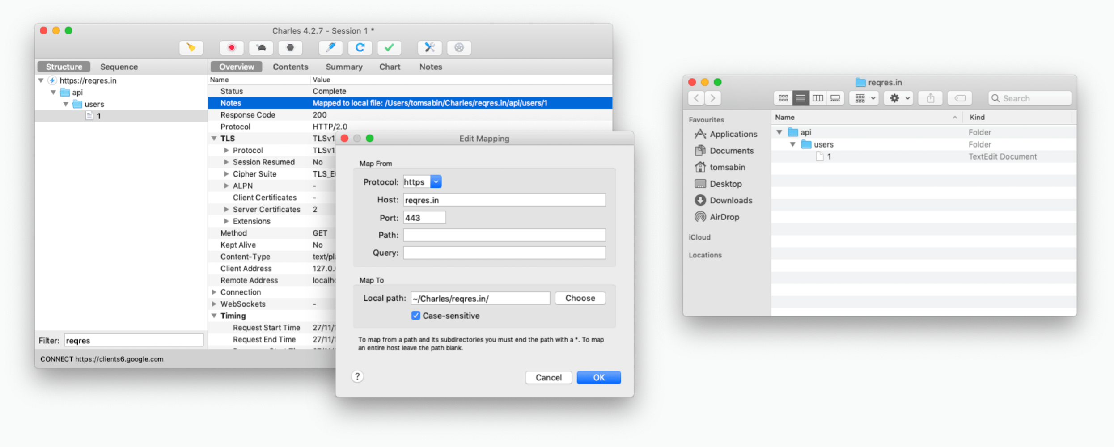Screen dimensions: 1114x447
Task: Collapse the https://reqres.in tree node
Action: pos(41,80)
